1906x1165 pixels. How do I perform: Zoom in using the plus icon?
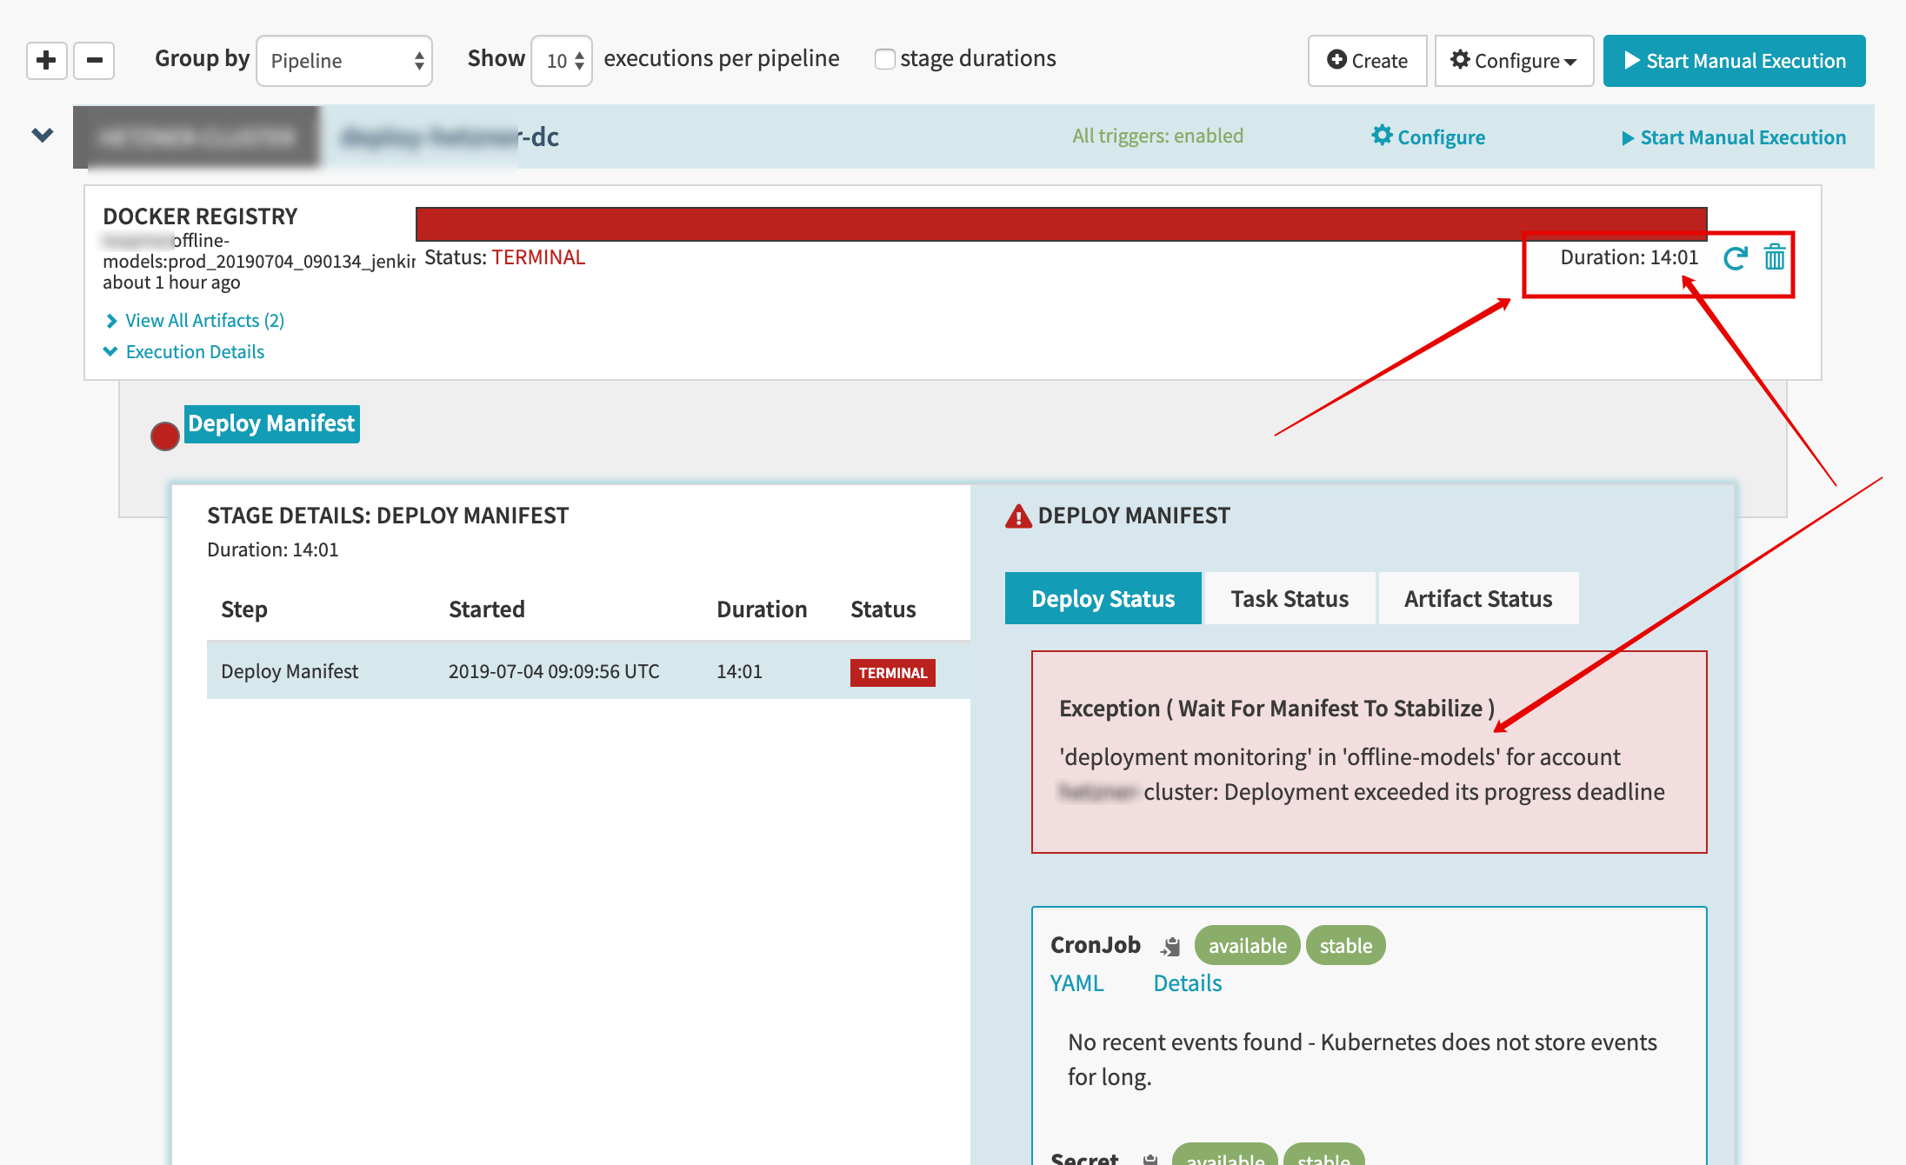45,60
